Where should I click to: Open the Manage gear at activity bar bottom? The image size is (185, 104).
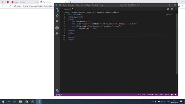coord(57,90)
